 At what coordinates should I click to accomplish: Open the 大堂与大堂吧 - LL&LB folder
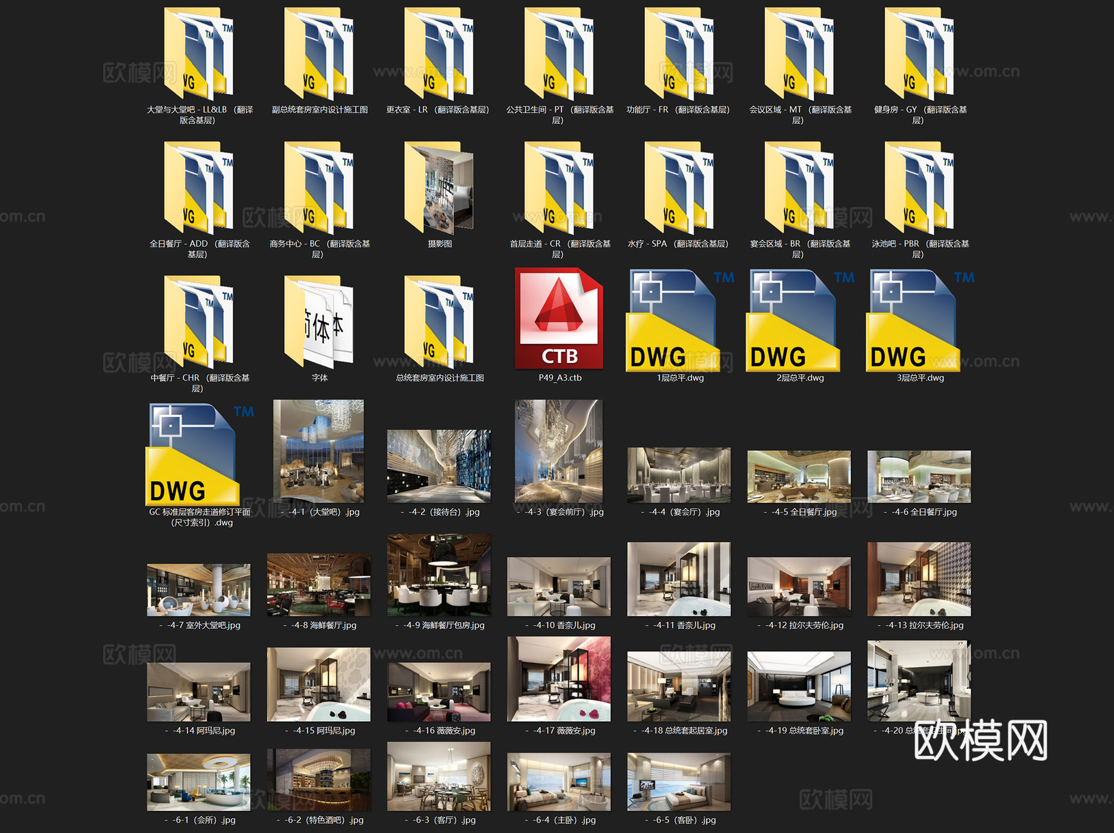[199, 54]
